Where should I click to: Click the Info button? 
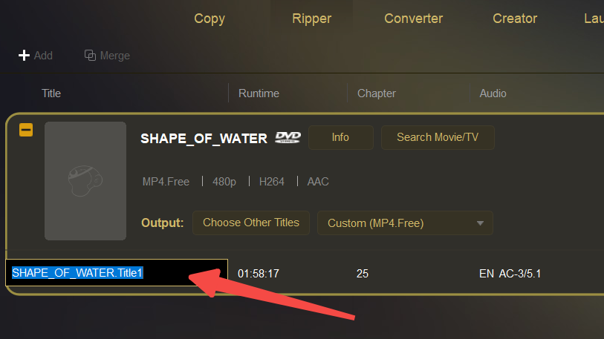coord(340,137)
